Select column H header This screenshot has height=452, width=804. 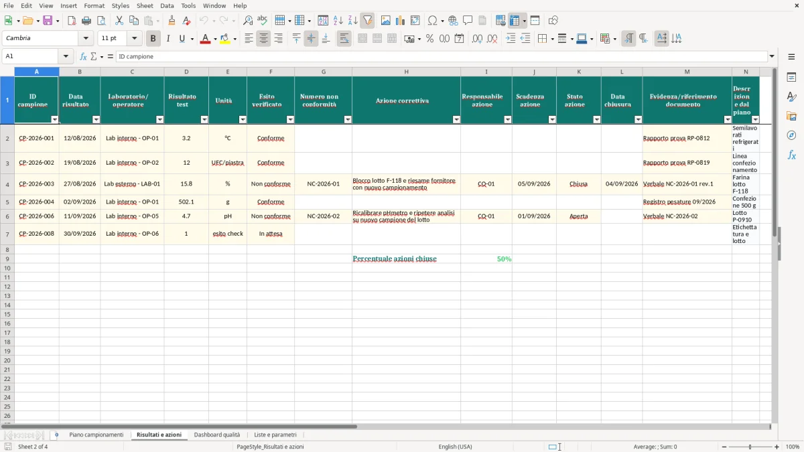pos(406,71)
